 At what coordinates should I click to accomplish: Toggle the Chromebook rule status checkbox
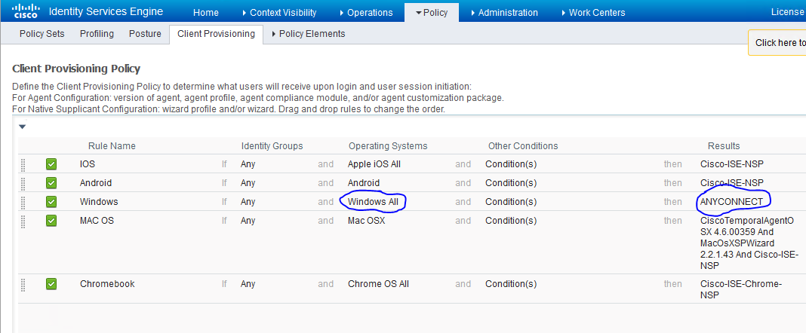point(51,284)
